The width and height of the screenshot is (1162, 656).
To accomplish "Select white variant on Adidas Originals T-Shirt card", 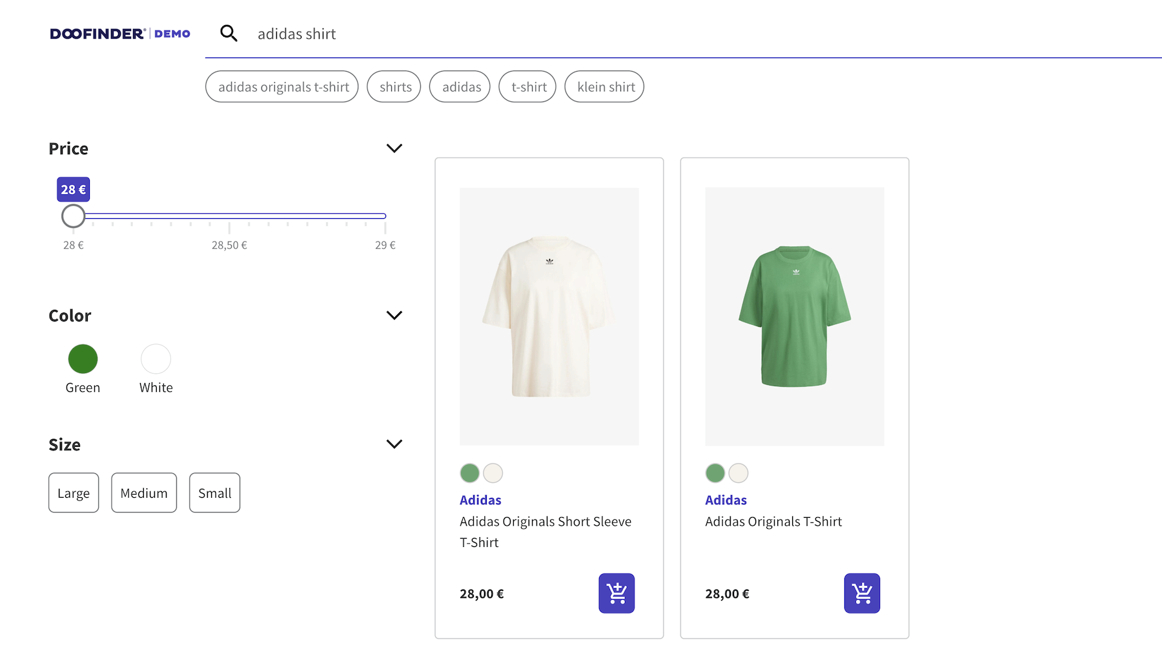I will [x=739, y=473].
